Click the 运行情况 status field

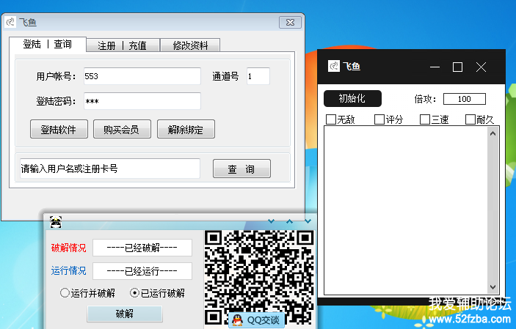[x=142, y=271]
